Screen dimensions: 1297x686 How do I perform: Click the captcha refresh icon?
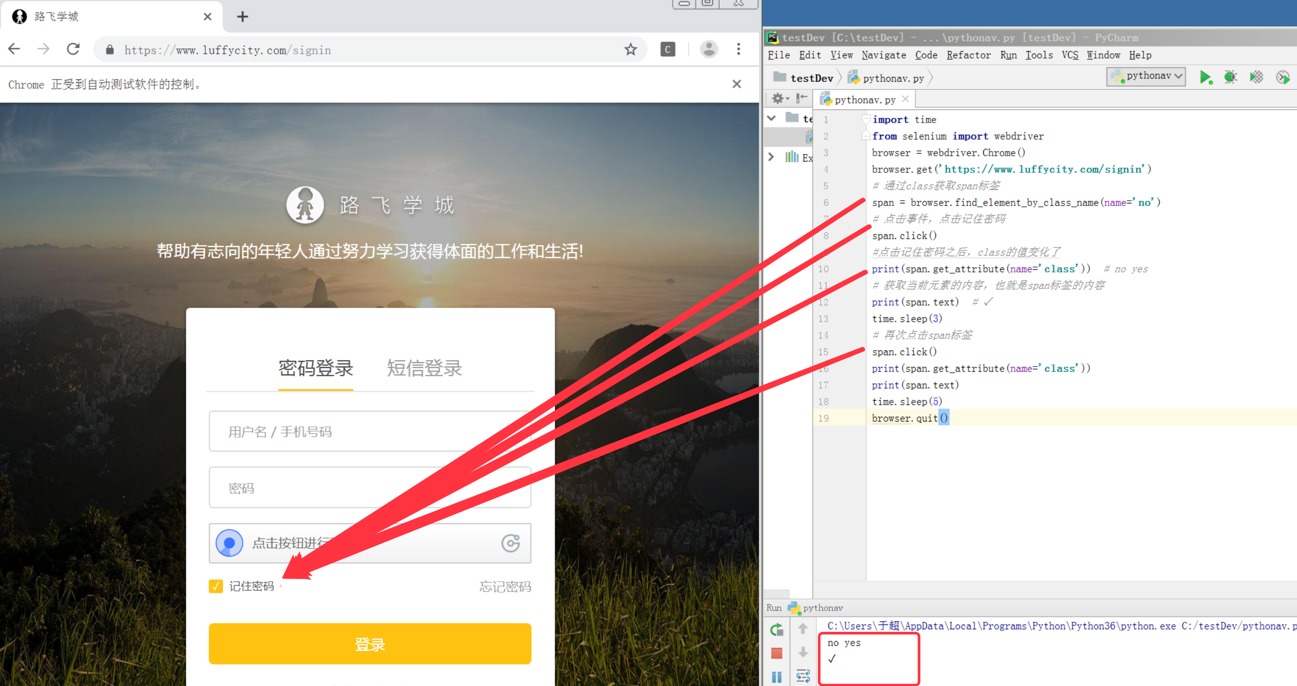(x=511, y=543)
